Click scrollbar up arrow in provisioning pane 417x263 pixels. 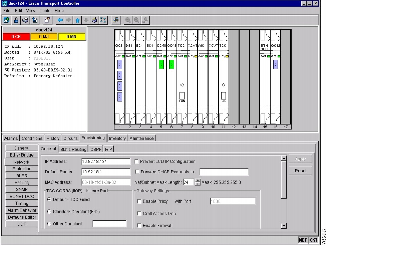click(x=284, y=158)
